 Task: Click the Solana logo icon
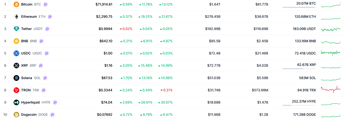point(16,78)
